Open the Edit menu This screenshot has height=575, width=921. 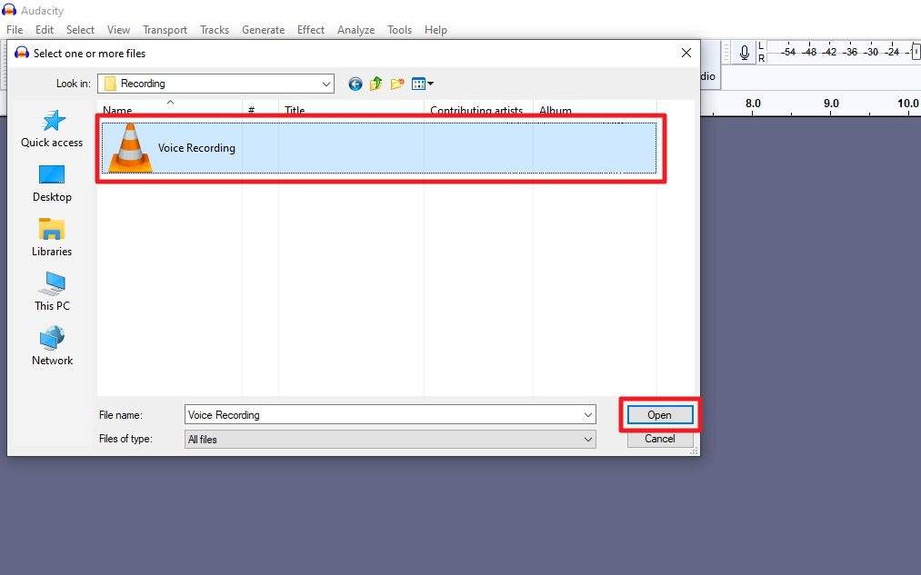tap(44, 30)
